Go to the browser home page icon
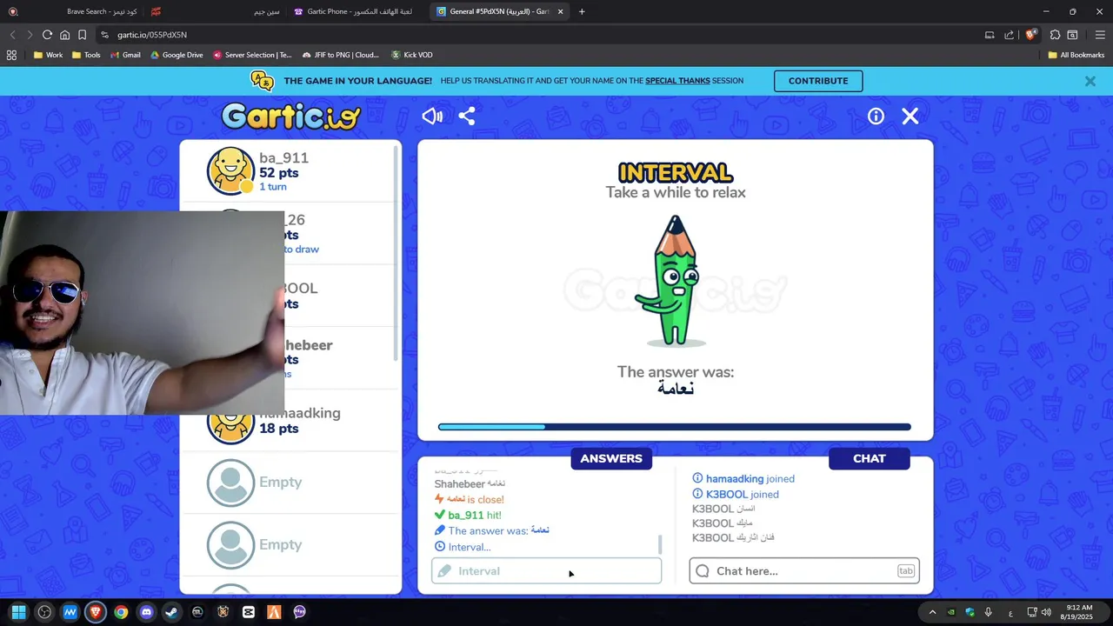Image resolution: width=1113 pixels, height=626 pixels. [64, 35]
